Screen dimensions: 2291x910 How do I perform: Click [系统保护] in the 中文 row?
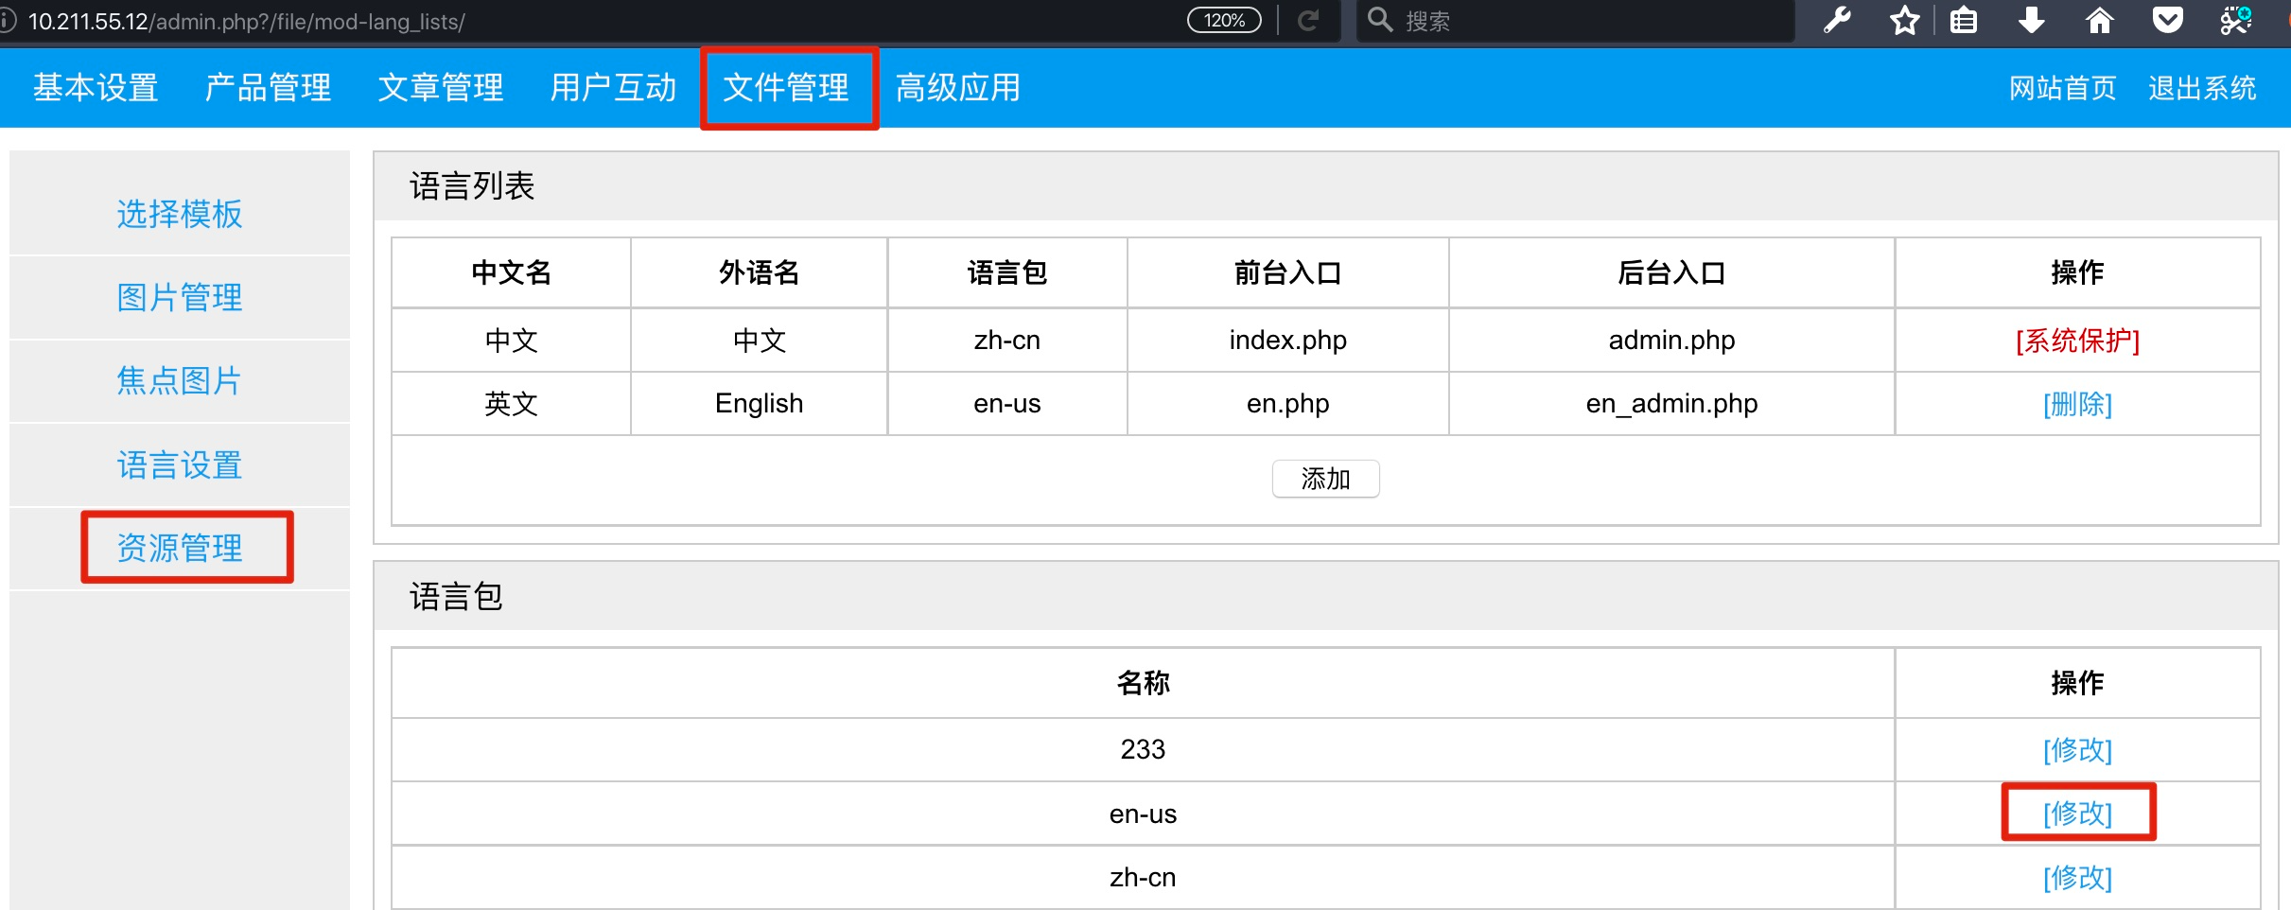point(2077,341)
